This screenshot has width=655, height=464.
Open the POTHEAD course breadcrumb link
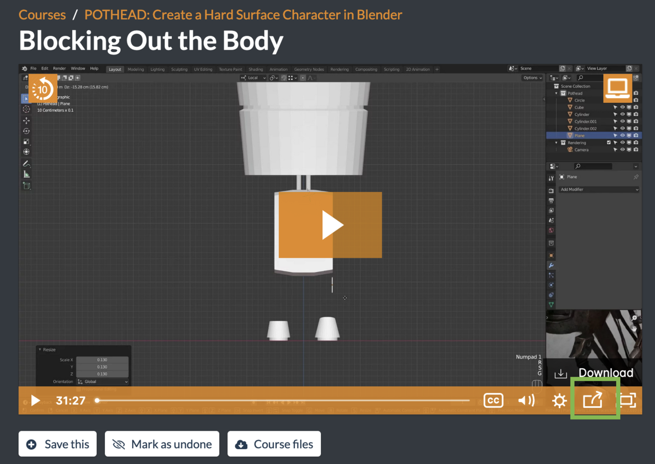point(243,15)
